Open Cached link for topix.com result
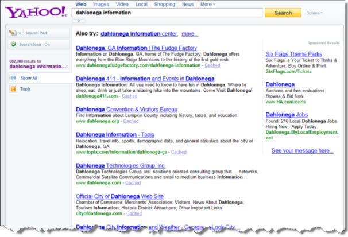The image size is (348, 237). pos(179,152)
